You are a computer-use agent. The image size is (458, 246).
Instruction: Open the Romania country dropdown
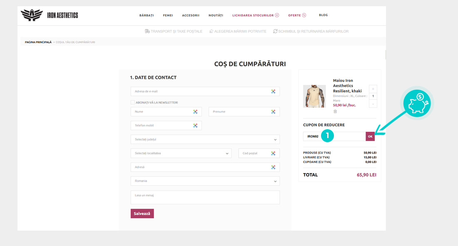pyautogui.click(x=205, y=181)
